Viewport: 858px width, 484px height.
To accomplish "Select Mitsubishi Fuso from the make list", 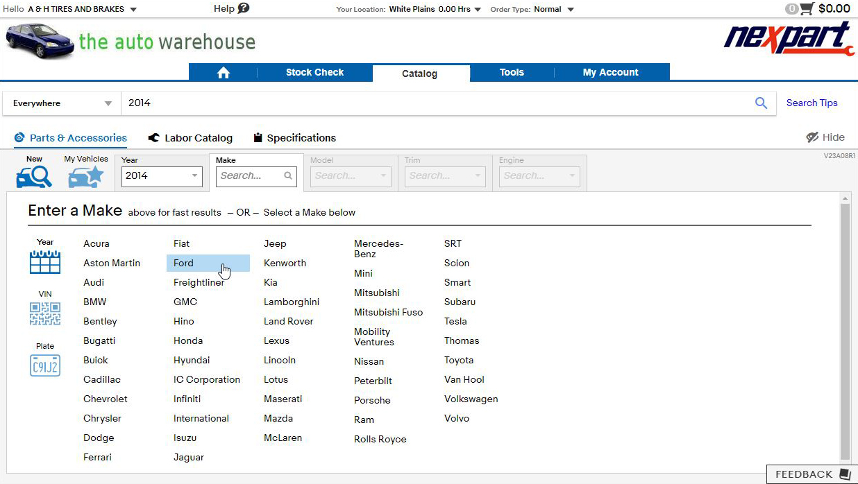I will pyautogui.click(x=388, y=312).
